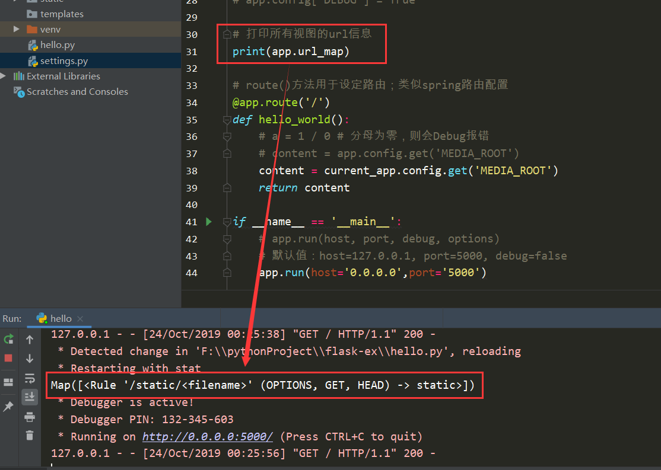The height and width of the screenshot is (470, 661).
Task: Click the Scratches and Consoles icon
Action: pos(19,92)
